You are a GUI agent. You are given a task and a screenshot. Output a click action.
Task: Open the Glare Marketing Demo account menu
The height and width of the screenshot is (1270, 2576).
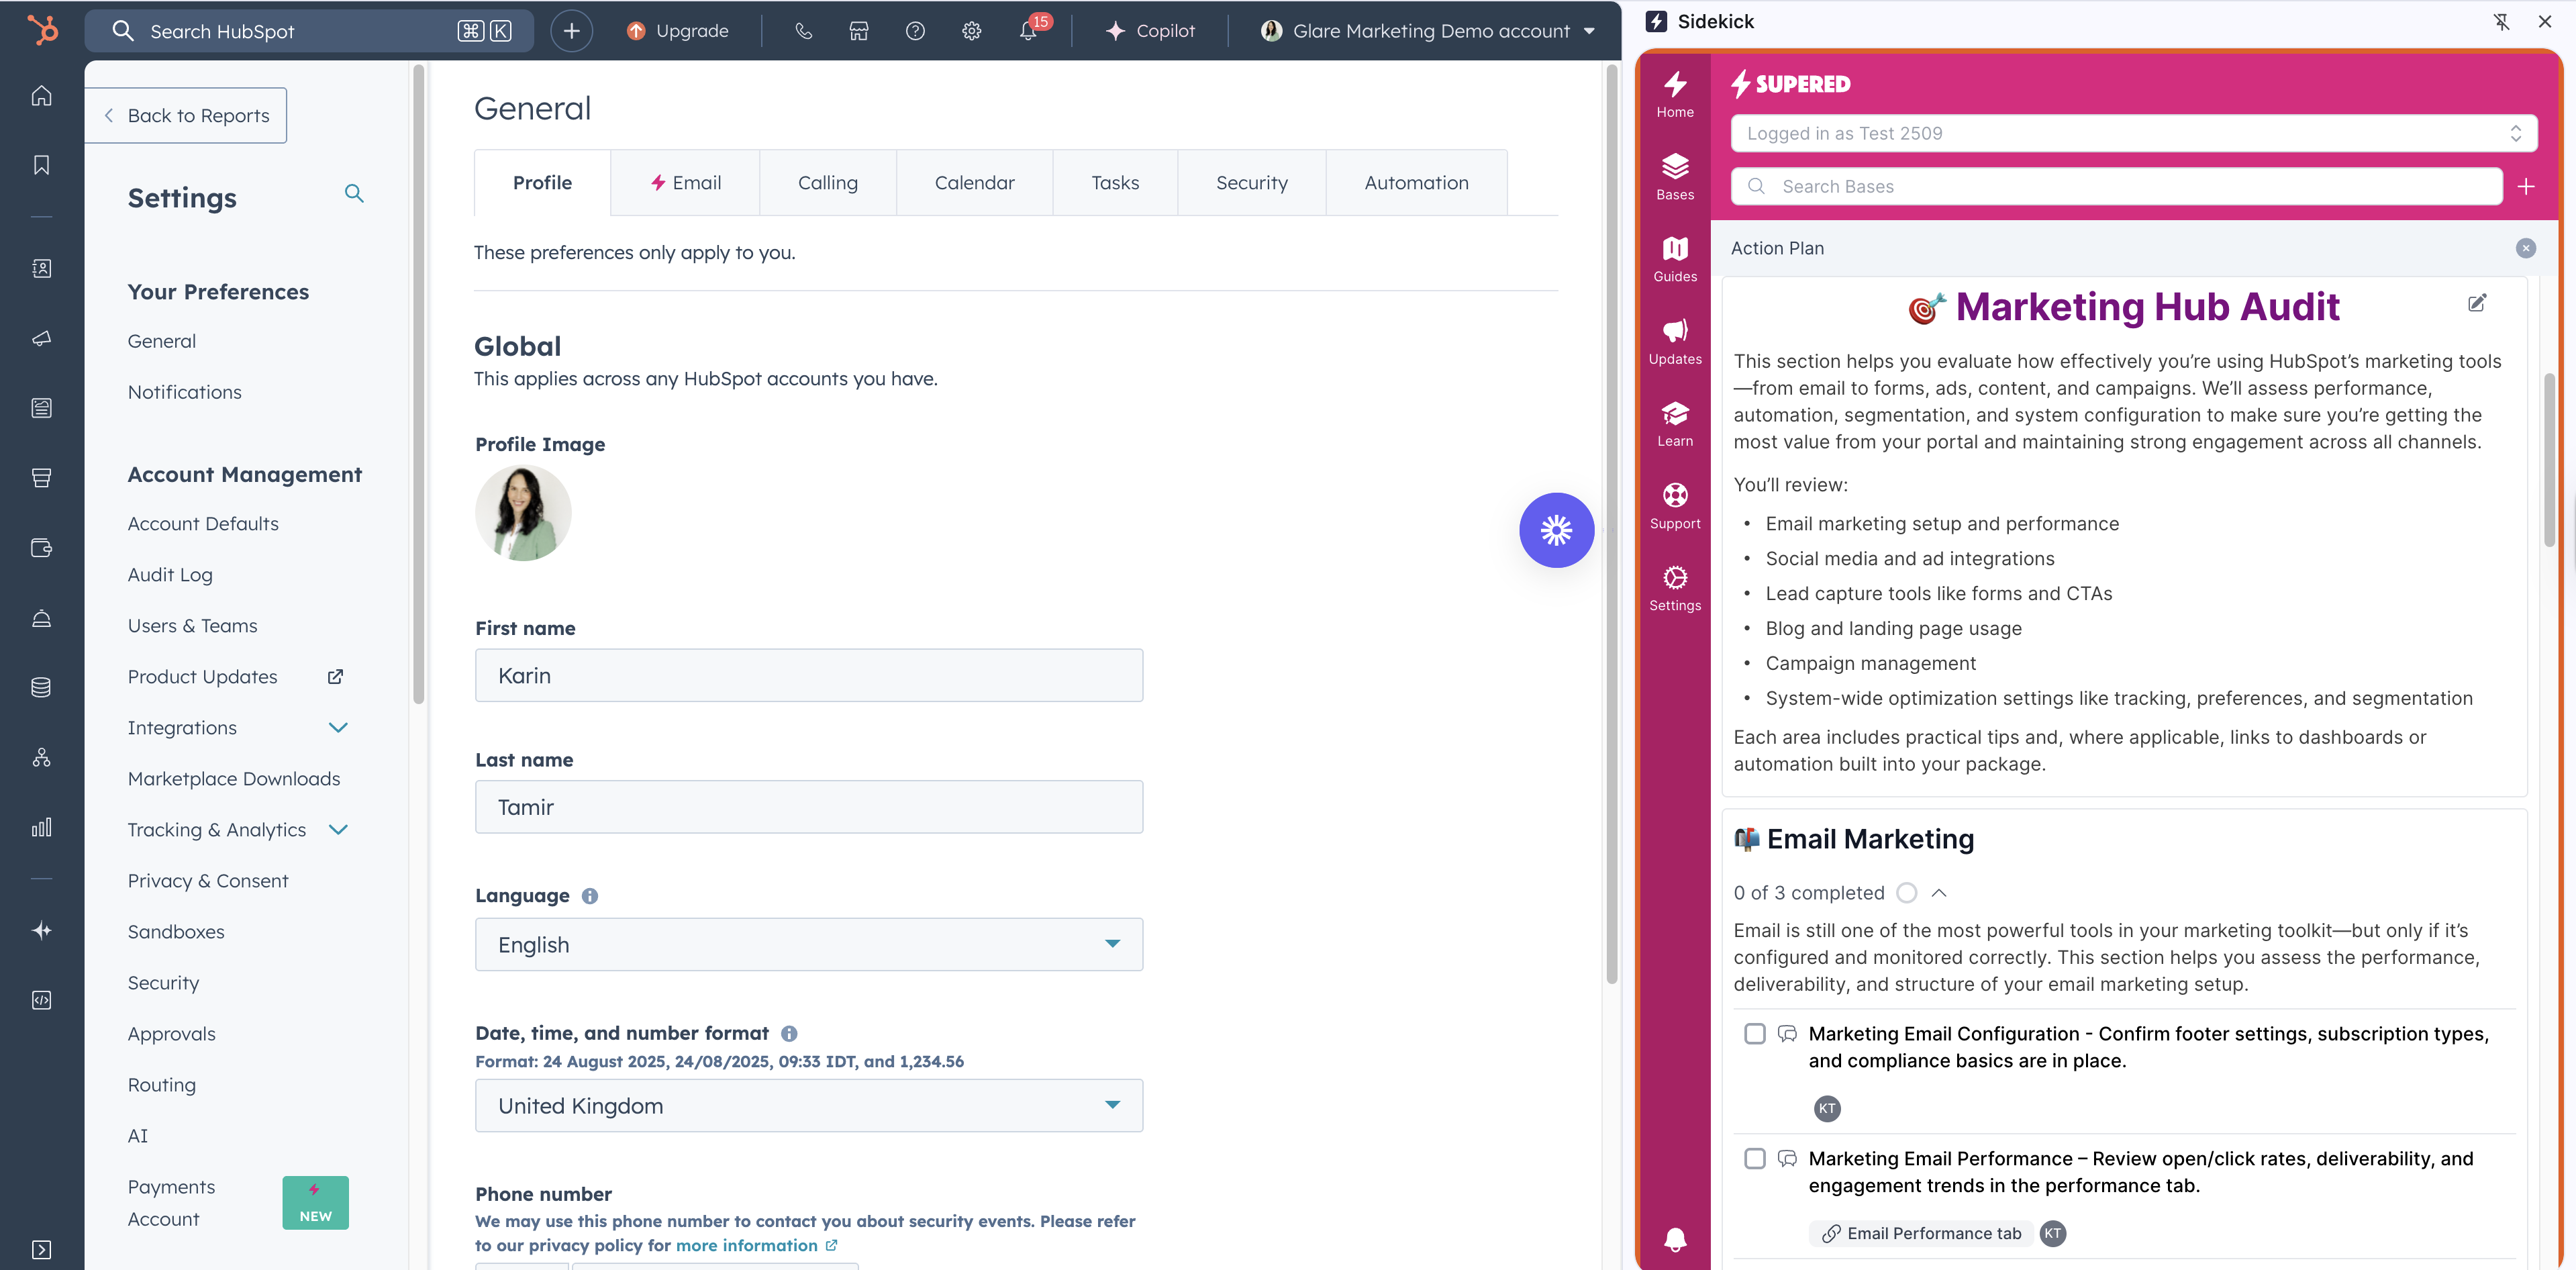1428,31
